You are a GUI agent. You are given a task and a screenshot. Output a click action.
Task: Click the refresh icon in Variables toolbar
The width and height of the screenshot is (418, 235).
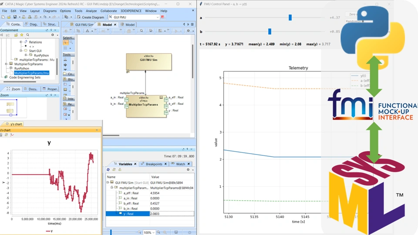coord(108,170)
